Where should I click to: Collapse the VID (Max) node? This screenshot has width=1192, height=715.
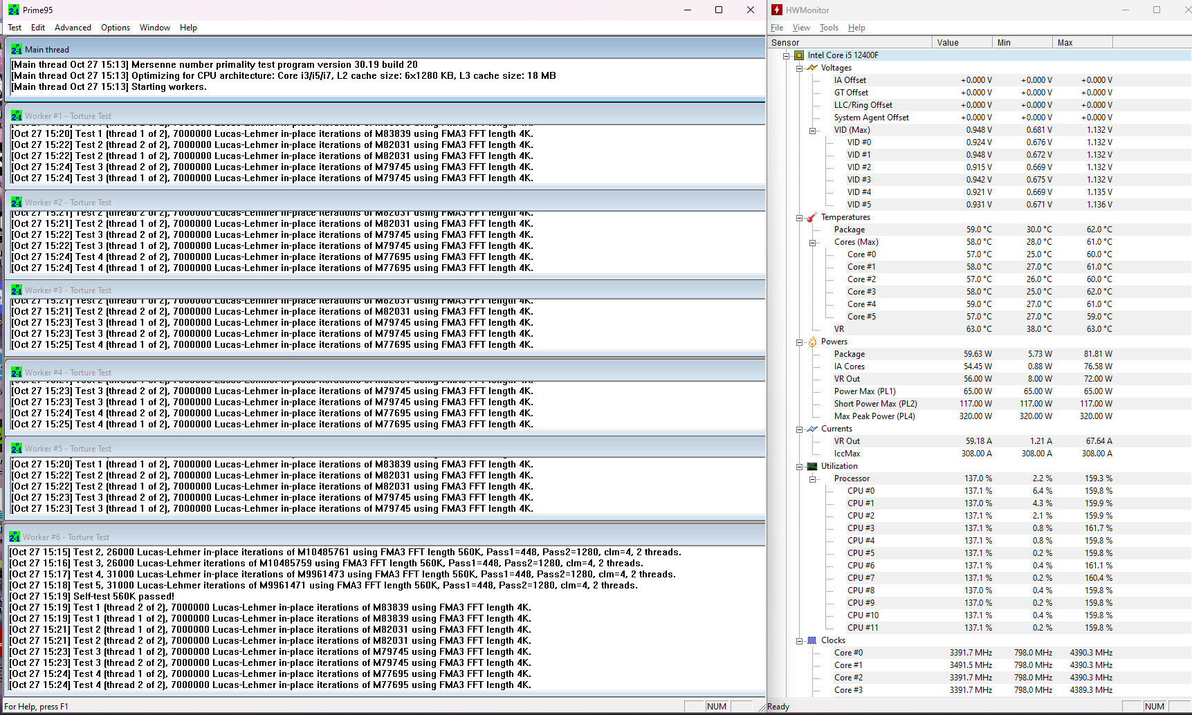tap(812, 130)
